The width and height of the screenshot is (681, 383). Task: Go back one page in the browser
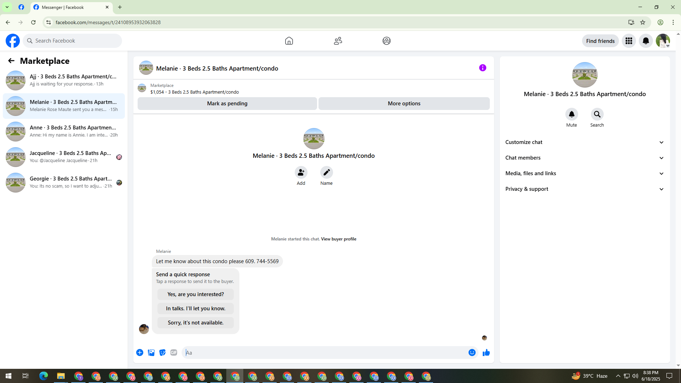pyautogui.click(x=8, y=22)
